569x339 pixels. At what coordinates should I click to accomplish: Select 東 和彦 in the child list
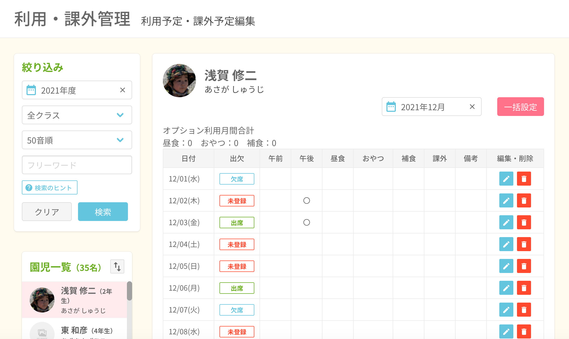(x=74, y=329)
